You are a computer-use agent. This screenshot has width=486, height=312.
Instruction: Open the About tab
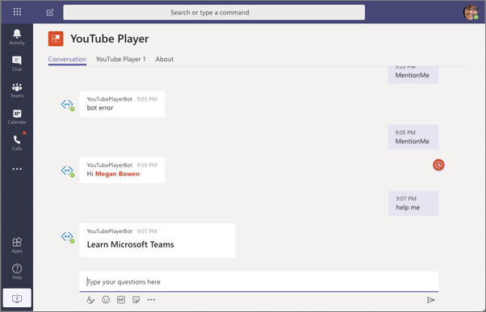coord(164,59)
